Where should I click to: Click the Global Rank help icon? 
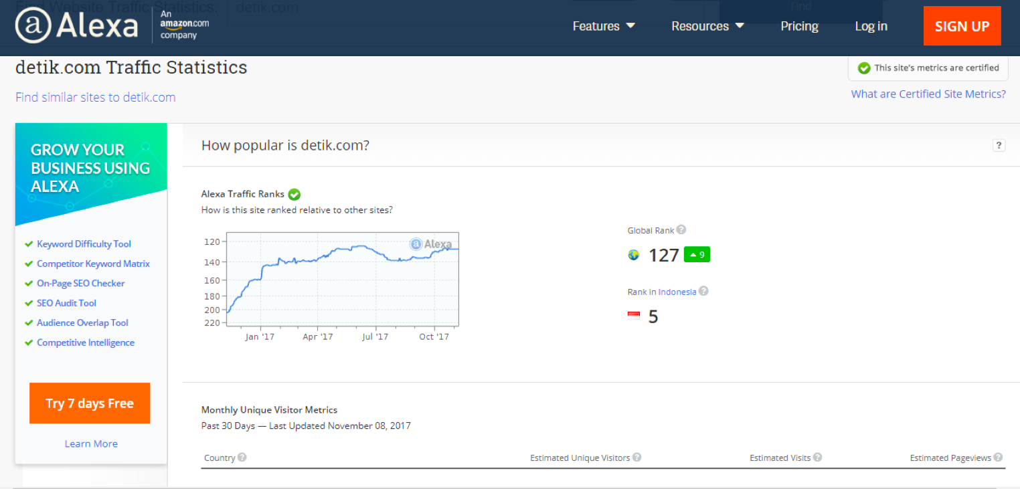[681, 229]
